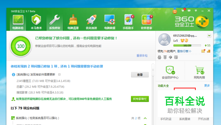Select the 2345看图王 update row

tap(43, 81)
